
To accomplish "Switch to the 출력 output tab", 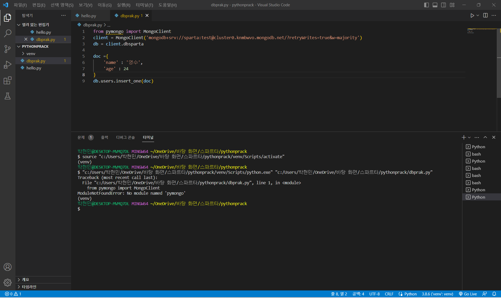I will (104, 137).
